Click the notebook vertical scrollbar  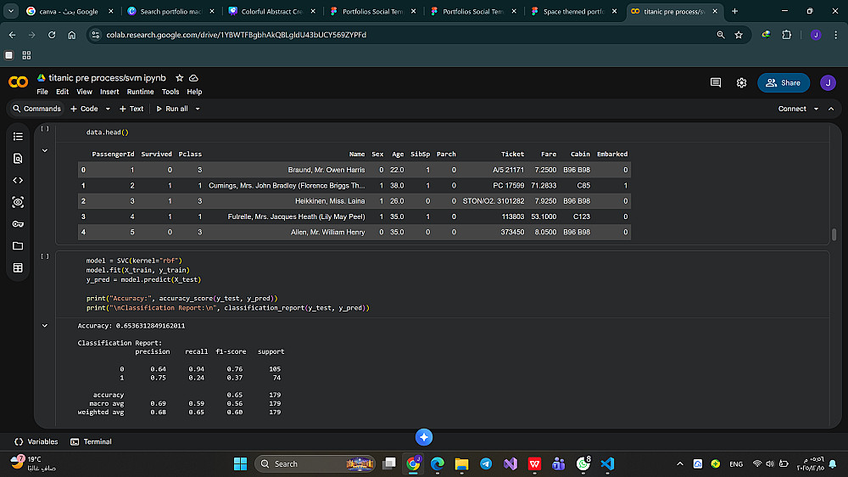tap(834, 234)
